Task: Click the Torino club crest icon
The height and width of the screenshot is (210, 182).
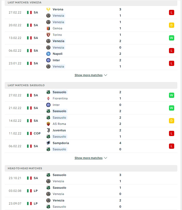Action: [48, 35]
